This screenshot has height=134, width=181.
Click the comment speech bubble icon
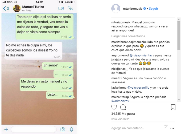123,107
